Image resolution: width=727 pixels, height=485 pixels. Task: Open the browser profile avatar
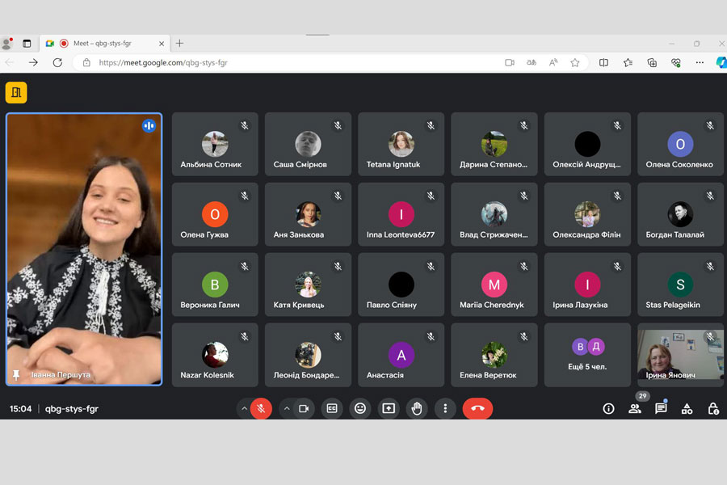(7, 44)
